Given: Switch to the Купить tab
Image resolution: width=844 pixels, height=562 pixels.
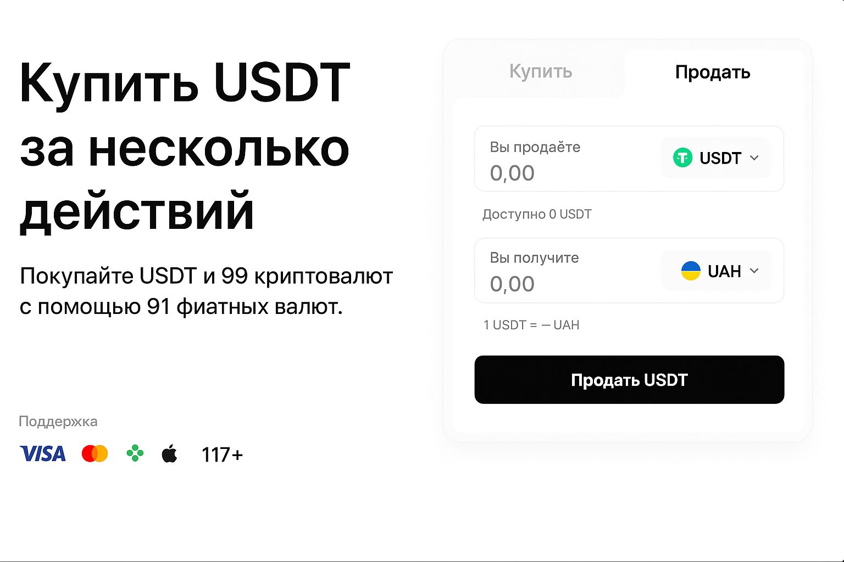Looking at the screenshot, I should 540,71.
